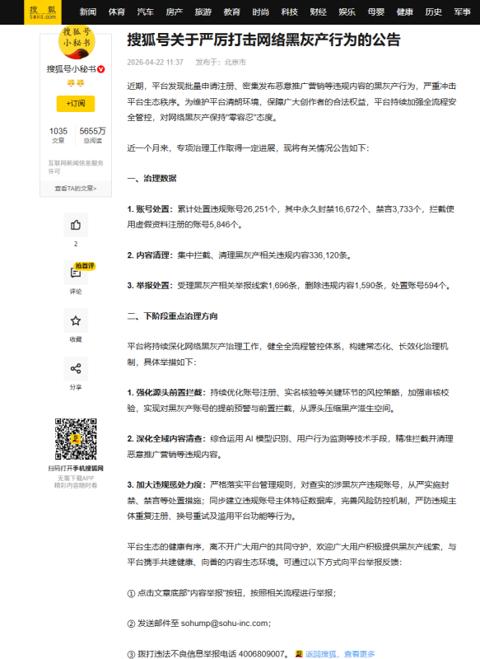Click the star 收藏 favorite icon
480x659 pixels.
click(x=76, y=320)
